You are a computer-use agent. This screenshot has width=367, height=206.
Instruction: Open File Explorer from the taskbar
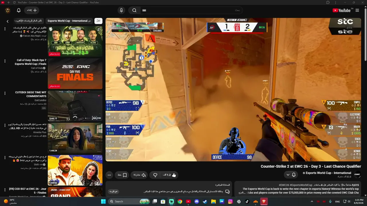click(213, 201)
